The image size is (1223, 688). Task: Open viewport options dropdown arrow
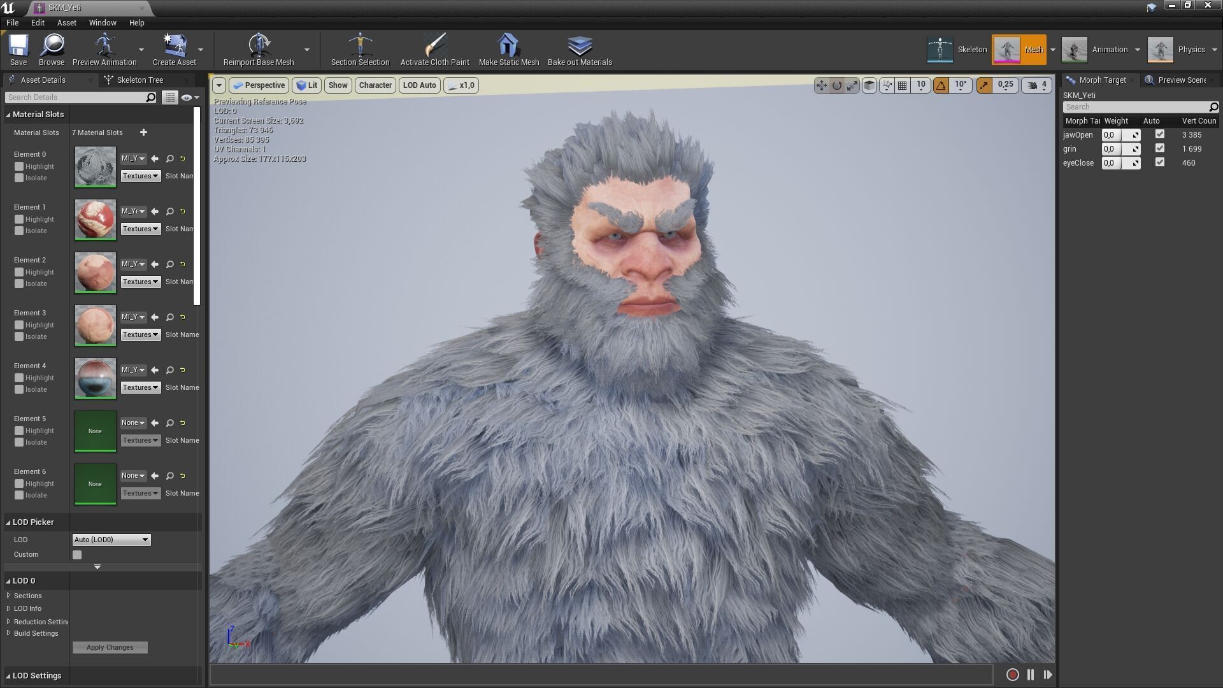218,85
